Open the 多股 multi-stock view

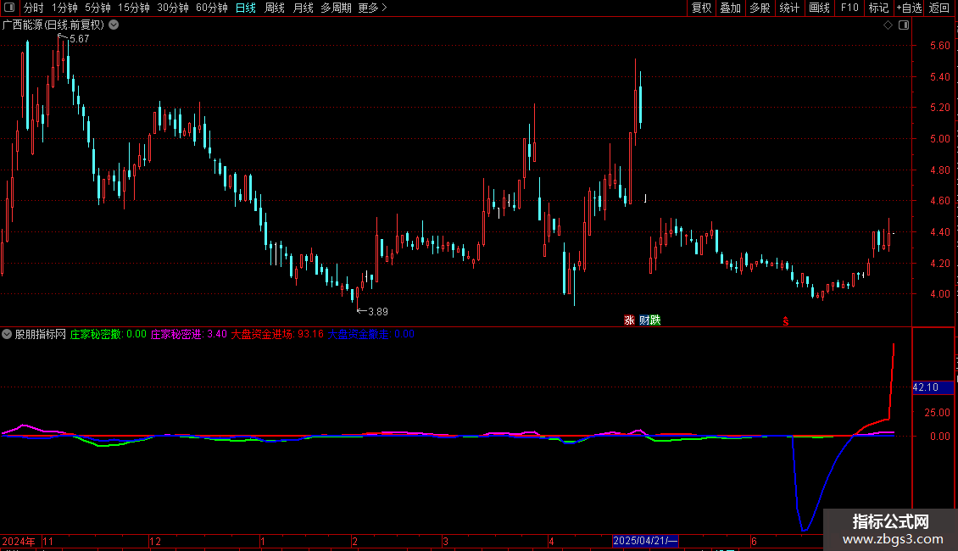(x=760, y=8)
